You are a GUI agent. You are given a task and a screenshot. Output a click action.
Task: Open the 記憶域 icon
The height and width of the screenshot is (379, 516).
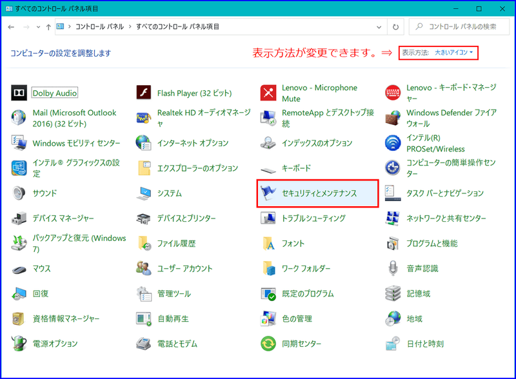coord(393,293)
